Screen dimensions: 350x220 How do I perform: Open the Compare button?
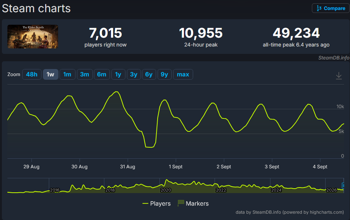click(331, 8)
